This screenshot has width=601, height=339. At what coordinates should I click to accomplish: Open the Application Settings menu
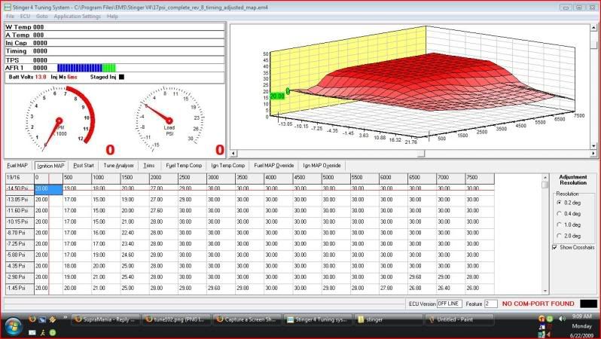click(x=77, y=16)
